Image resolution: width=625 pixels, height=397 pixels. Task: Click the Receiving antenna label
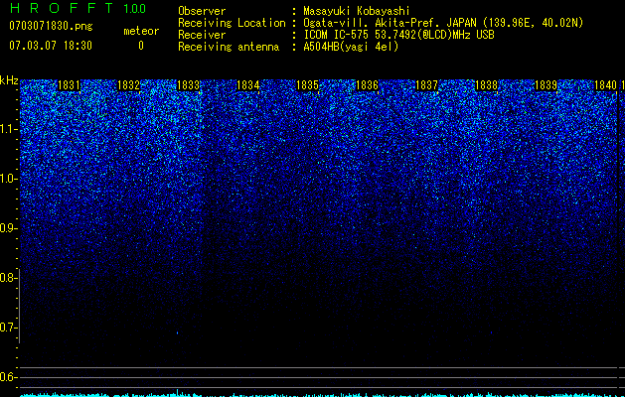tap(229, 47)
